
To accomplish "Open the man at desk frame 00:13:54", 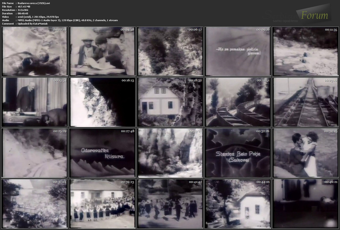I will pos(35,102).
